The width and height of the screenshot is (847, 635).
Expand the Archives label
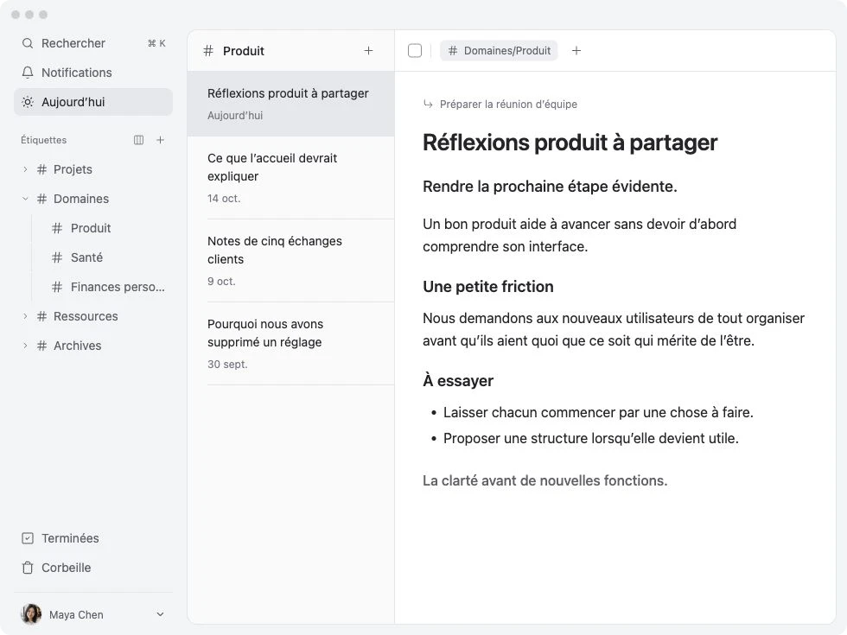pyautogui.click(x=25, y=346)
